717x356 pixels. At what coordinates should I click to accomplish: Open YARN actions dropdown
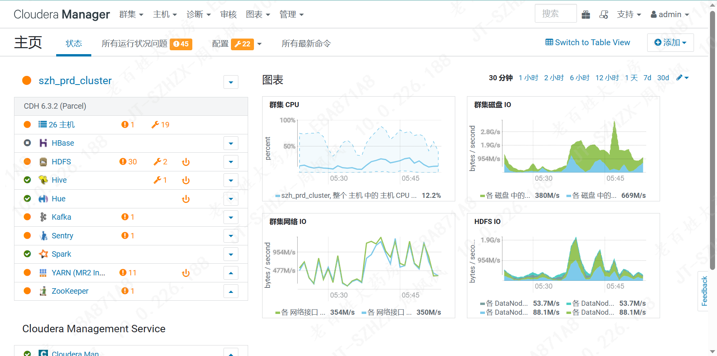pyautogui.click(x=231, y=273)
